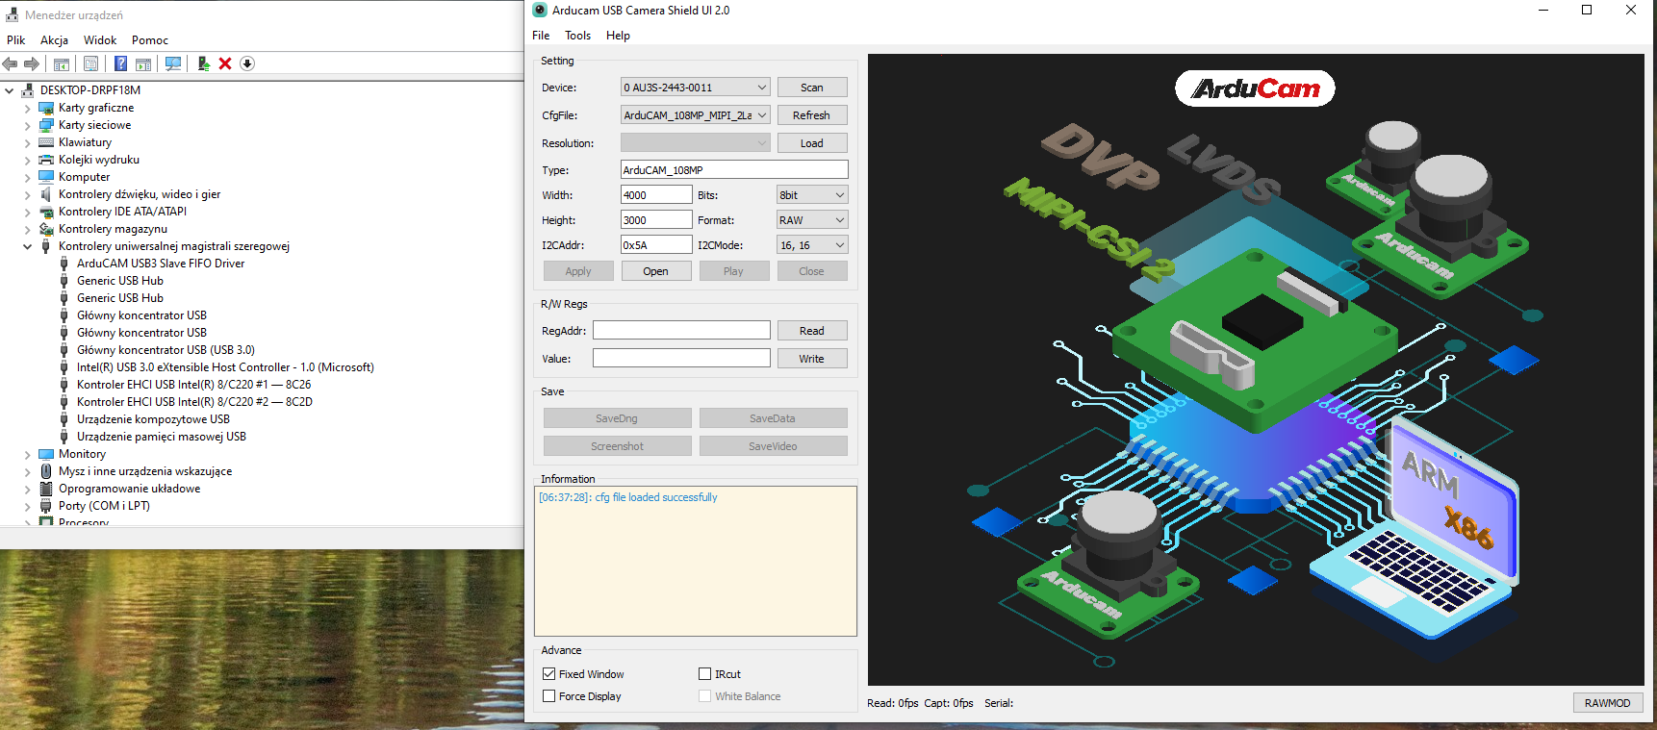The image size is (1657, 730).
Task: Click the update driver icon with green arrow
Action: pyautogui.click(x=203, y=63)
